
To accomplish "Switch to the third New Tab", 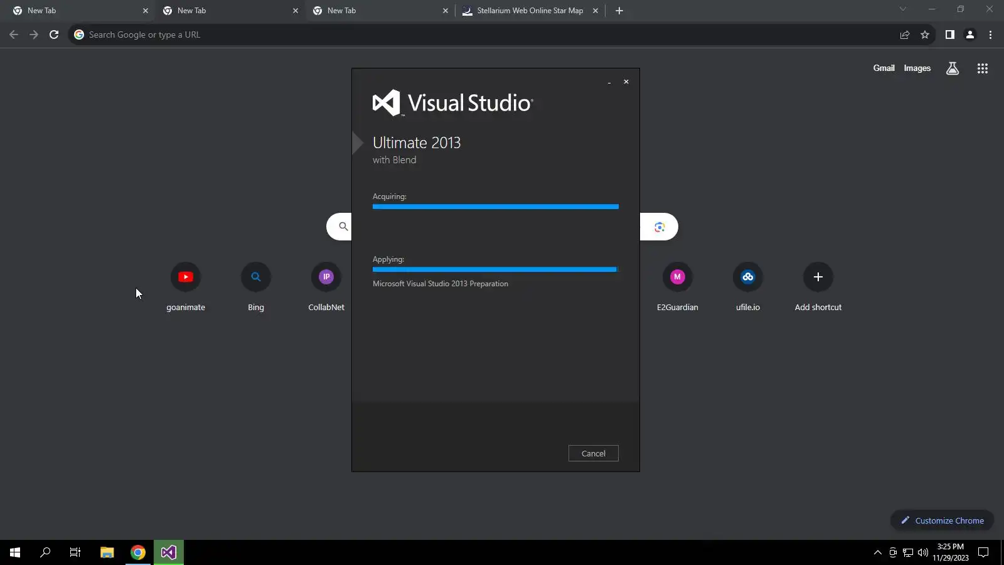I will 380,11.
